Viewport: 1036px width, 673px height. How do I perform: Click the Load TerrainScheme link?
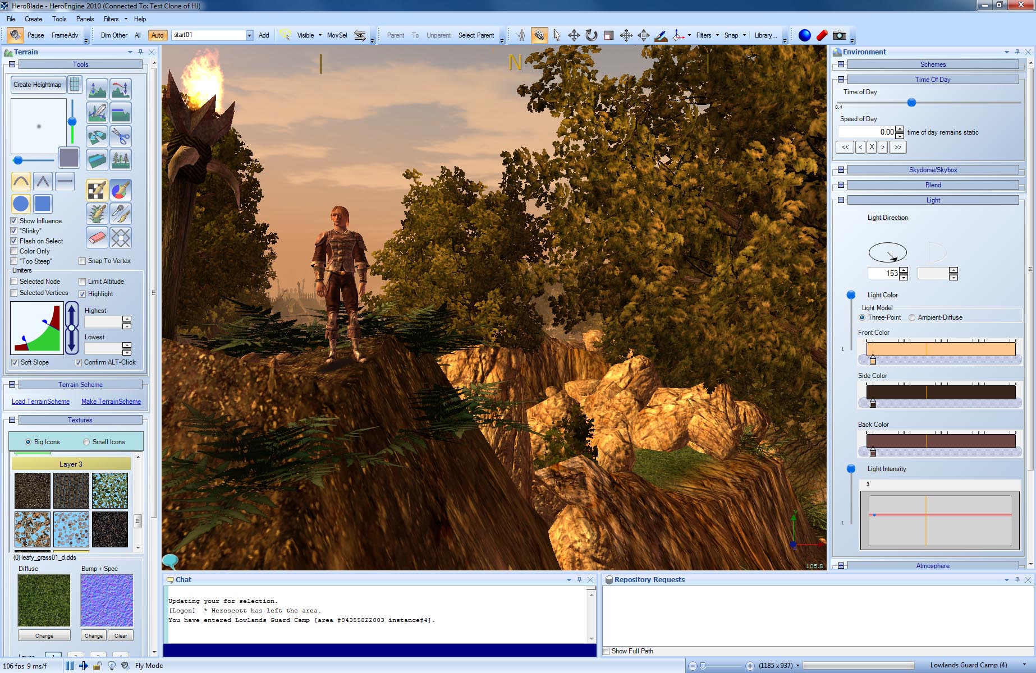(40, 402)
